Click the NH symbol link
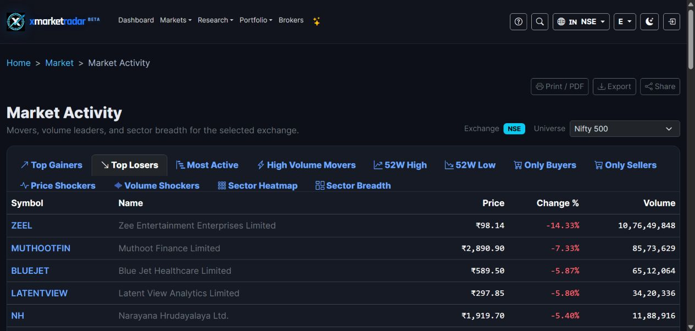Viewport: 695px width, 331px height. coord(18,316)
